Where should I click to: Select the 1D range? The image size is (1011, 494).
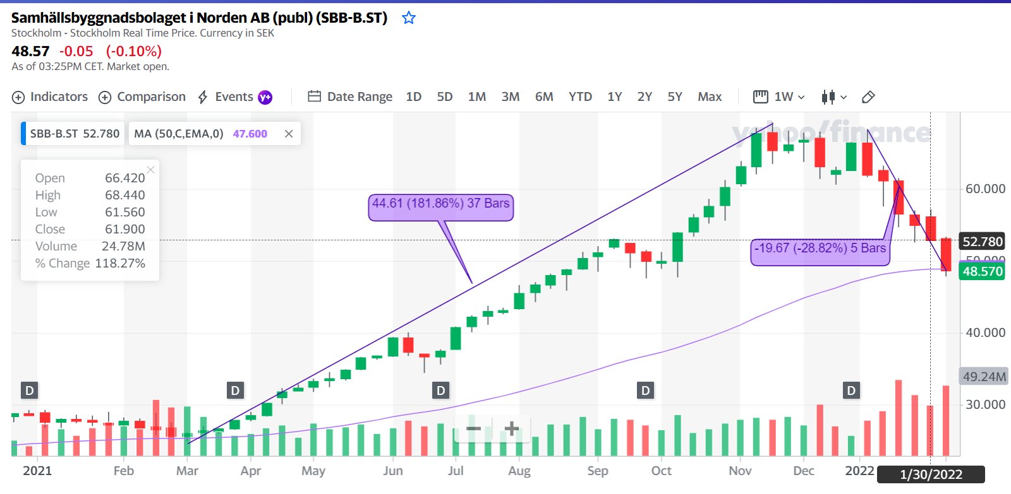click(x=414, y=97)
